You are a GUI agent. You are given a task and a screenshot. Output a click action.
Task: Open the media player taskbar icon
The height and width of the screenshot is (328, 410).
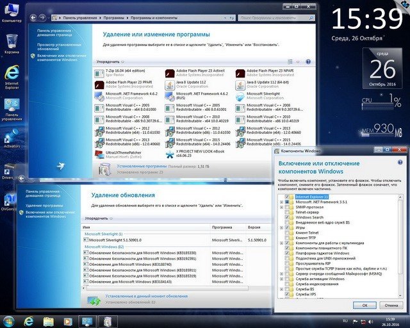[x=67, y=321]
